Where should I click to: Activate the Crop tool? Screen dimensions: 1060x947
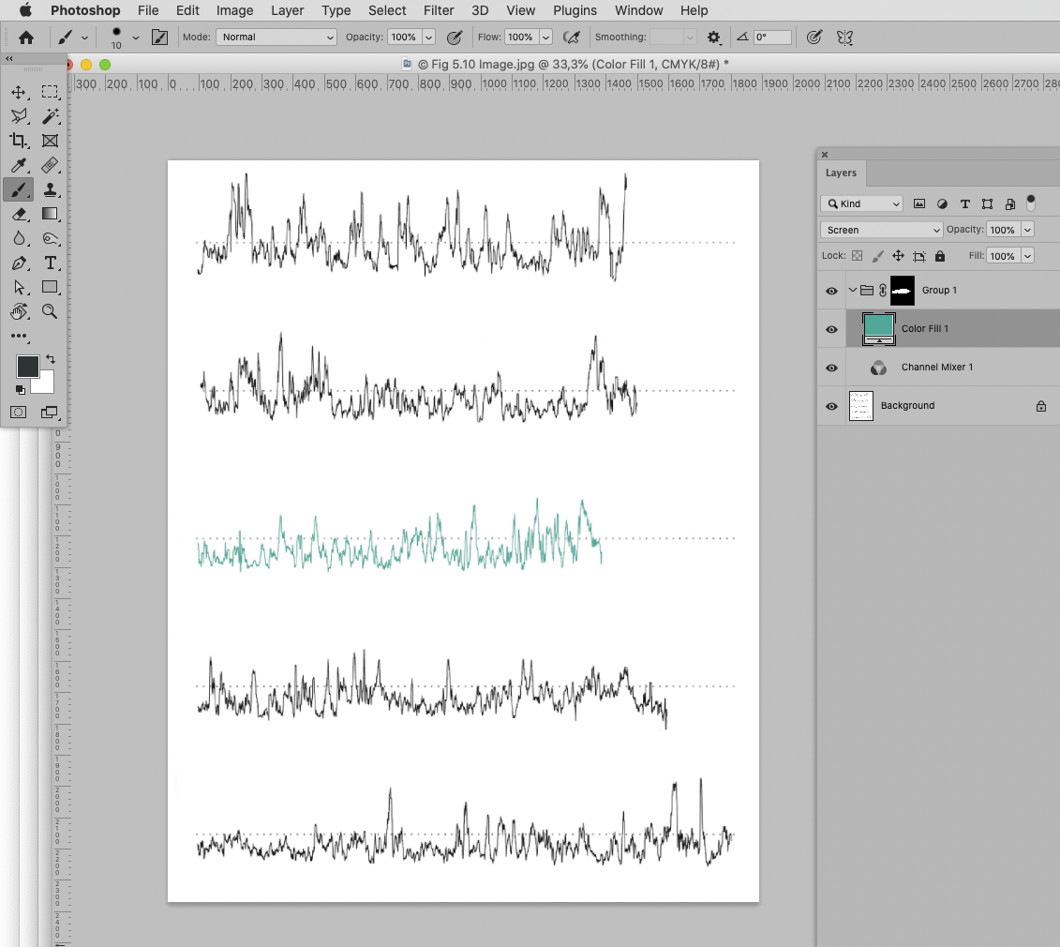(20, 141)
